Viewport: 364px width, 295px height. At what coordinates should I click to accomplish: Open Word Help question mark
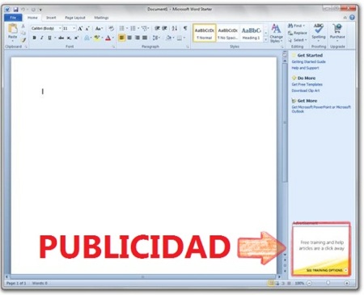pos(352,18)
